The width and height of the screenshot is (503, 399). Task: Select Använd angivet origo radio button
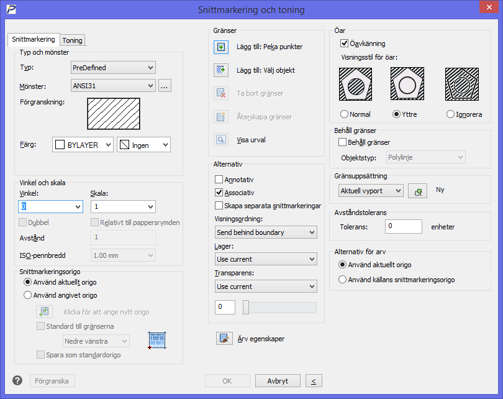pyautogui.click(x=27, y=295)
